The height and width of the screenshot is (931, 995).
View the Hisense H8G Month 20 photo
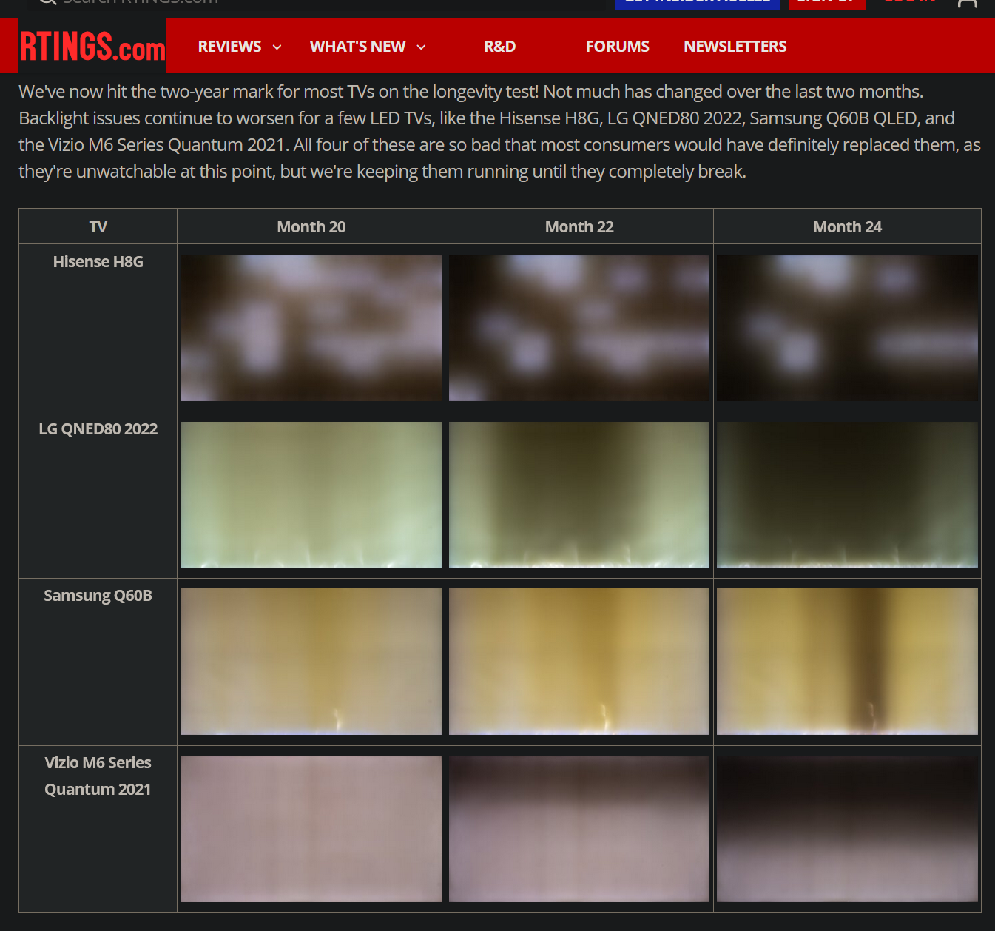click(x=310, y=328)
